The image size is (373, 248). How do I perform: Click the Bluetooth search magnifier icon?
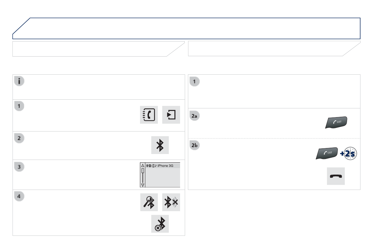[149, 202]
